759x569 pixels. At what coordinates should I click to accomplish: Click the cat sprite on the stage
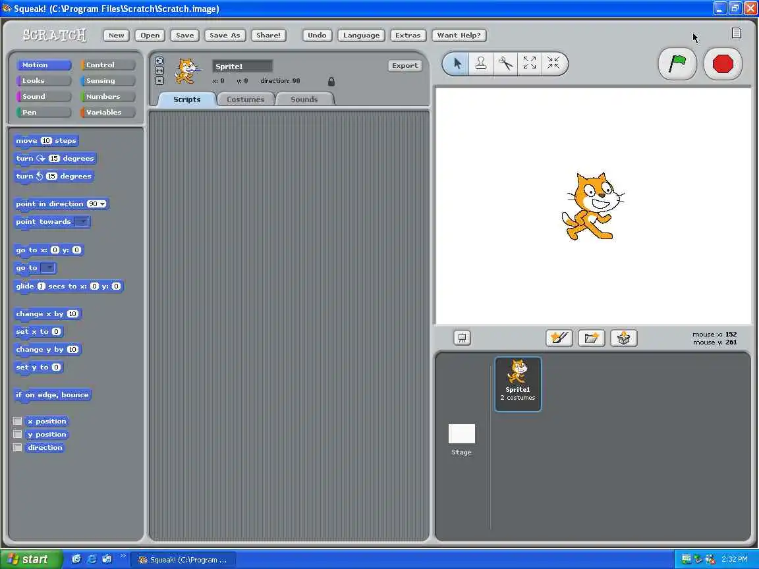(x=592, y=205)
